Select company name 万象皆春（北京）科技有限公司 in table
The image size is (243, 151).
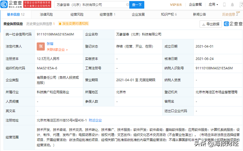139,34
